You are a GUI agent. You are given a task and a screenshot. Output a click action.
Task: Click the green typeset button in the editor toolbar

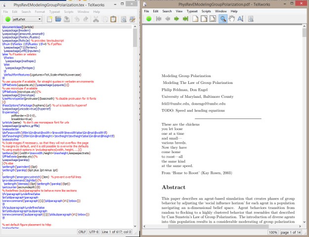tap(9, 19)
